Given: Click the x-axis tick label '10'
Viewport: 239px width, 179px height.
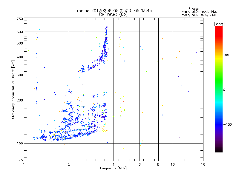Looking at the screenshot, I should pos(173,164).
